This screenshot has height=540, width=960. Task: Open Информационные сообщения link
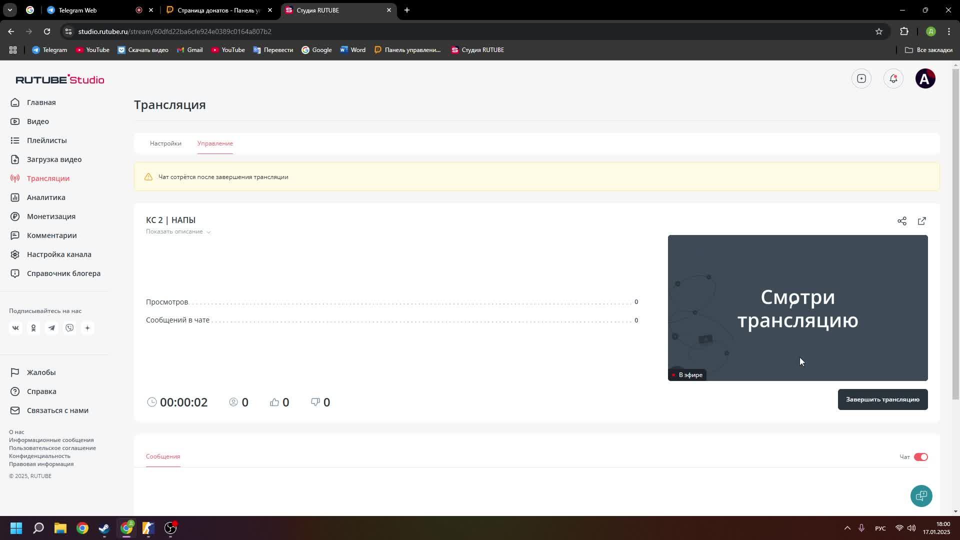pos(51,440)
